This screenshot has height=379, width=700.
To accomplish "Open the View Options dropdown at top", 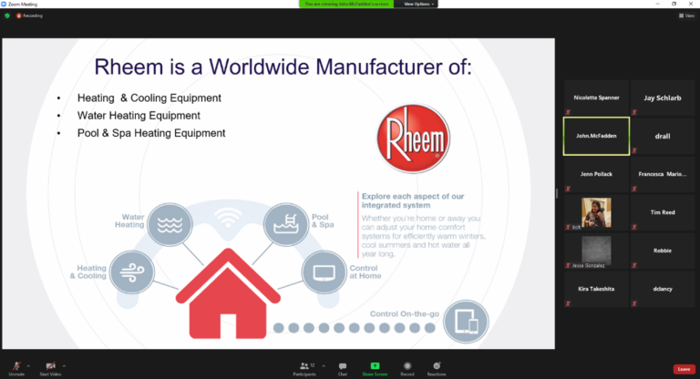I will pyautogui.click(x=418, y=4).
